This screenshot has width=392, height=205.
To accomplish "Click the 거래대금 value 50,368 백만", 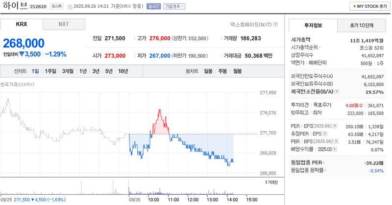I will tap(259, 56).
